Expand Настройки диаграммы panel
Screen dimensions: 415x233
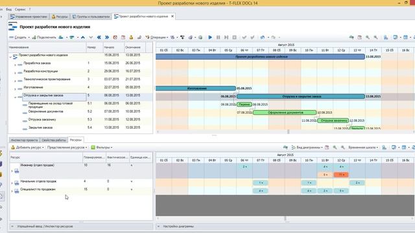tap(158, 227)
